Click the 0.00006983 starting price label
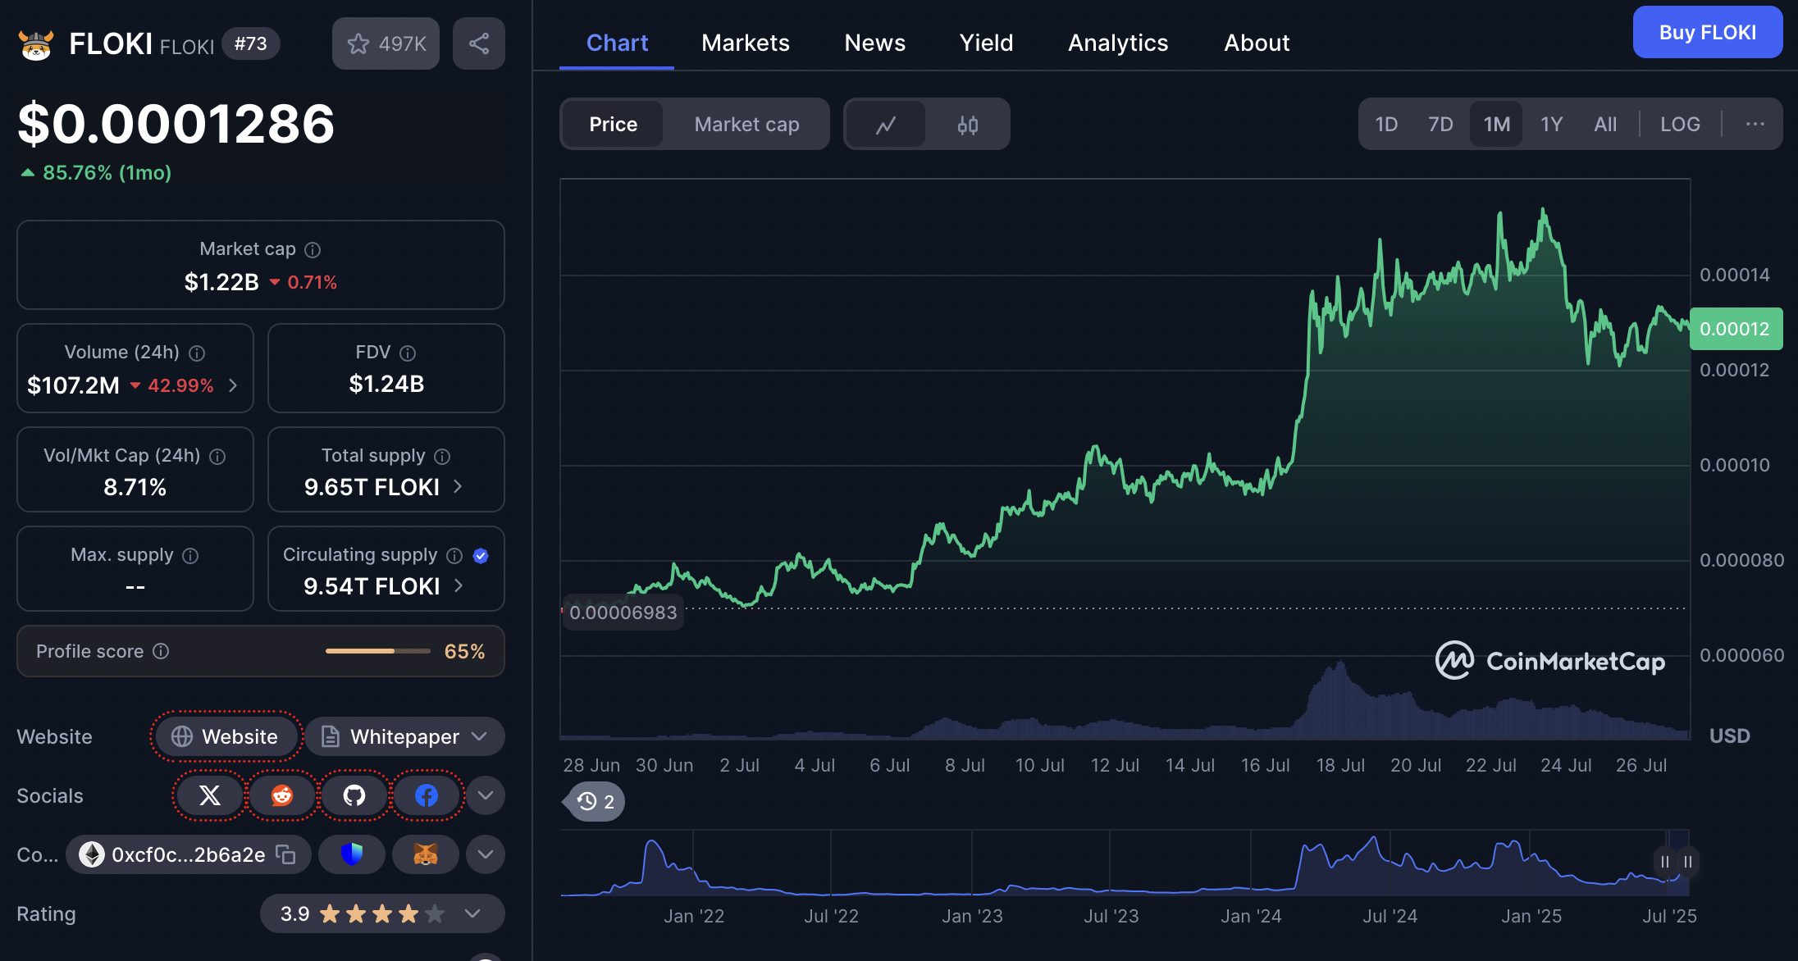 (x=623, y=613)
